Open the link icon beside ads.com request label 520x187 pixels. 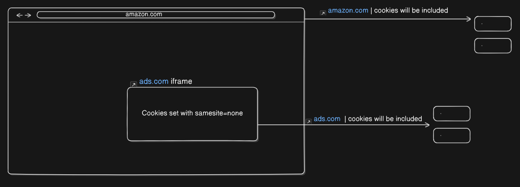[x=308, y=121]
